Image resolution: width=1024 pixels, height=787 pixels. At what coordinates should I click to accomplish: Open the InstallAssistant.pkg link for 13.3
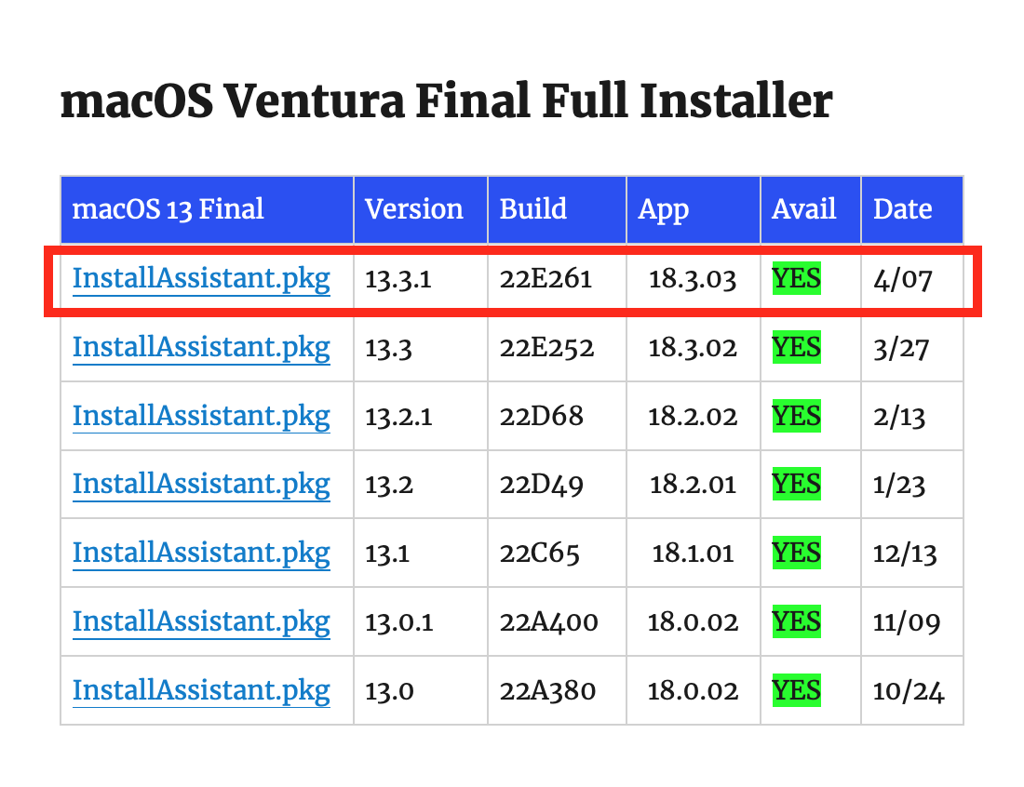click(201, 348)
